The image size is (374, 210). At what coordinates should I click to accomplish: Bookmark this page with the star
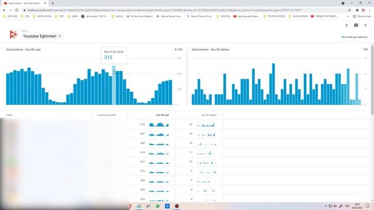point(349,10)
